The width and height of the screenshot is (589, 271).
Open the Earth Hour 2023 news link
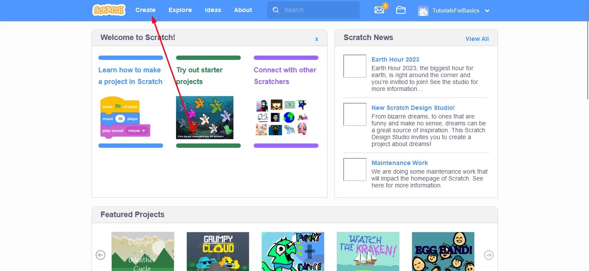[395, 59]
